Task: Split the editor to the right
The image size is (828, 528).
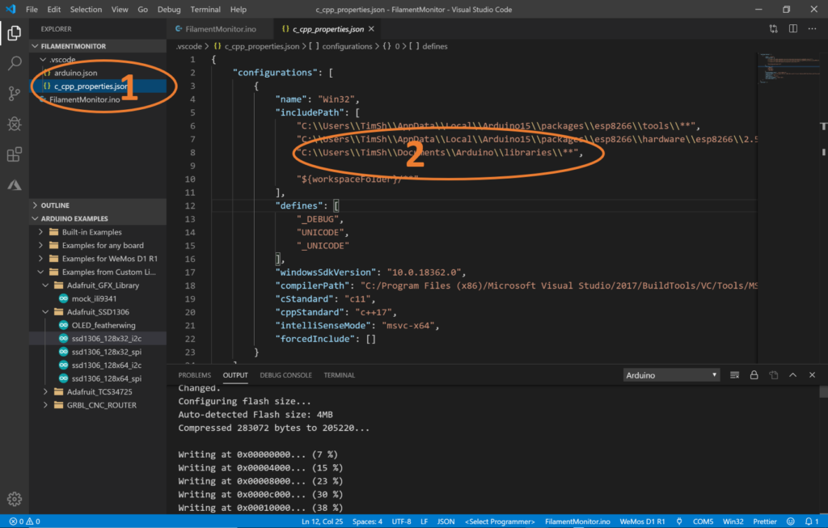Action: [793, 29]
